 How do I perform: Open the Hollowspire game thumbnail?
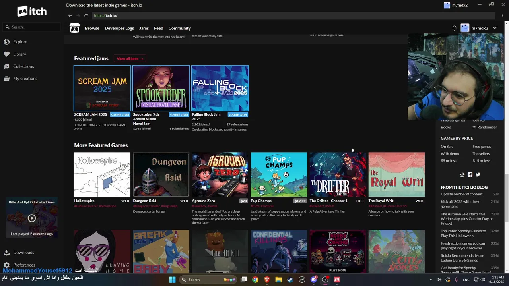click(x=102, y=174)
